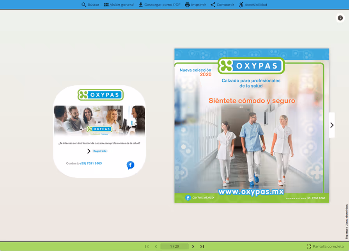Enter Pantalla completa fullscreen mode
This screenshot has width=349, height=251.
pos(325,246)
